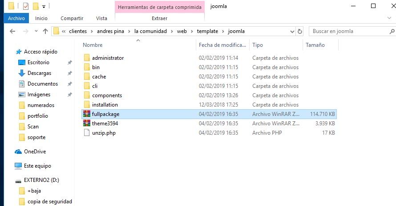Click the theme3594 WinRAR archive icon

coord(87,123)
